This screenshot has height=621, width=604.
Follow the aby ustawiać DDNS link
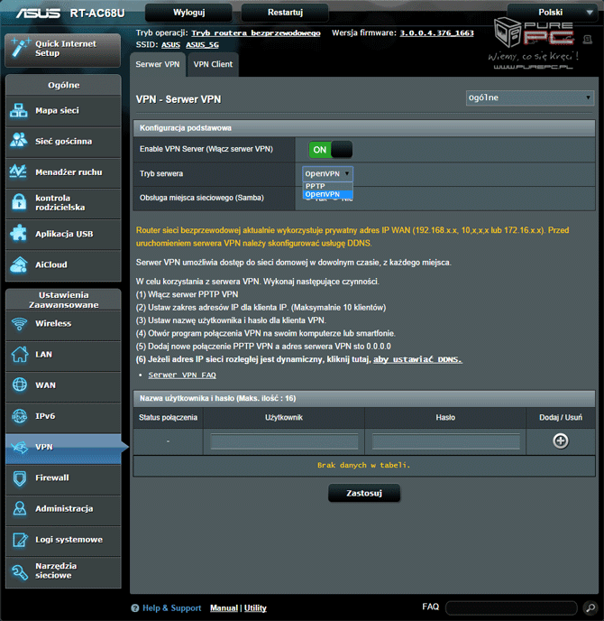(417, 359)
